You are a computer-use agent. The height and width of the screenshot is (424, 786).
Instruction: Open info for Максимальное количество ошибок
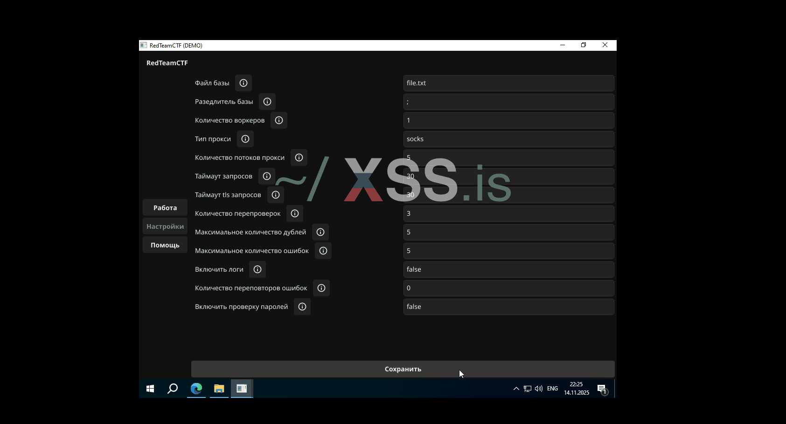pos(323,251)
